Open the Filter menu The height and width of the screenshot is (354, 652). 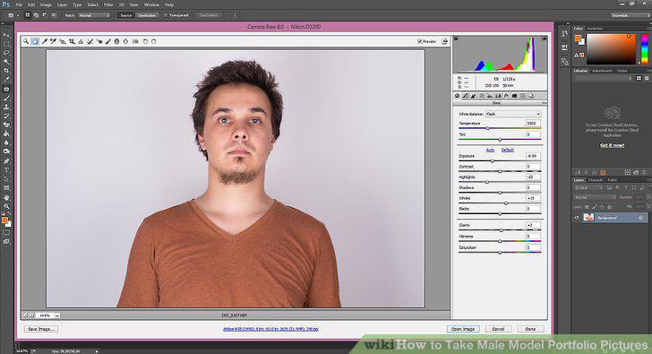tap(108, 5)
